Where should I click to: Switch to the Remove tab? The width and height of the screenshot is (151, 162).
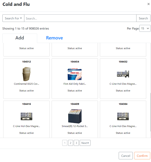54,38
